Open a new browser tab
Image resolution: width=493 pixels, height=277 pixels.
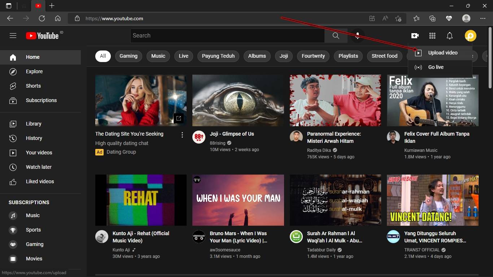(x=52, y=6)
